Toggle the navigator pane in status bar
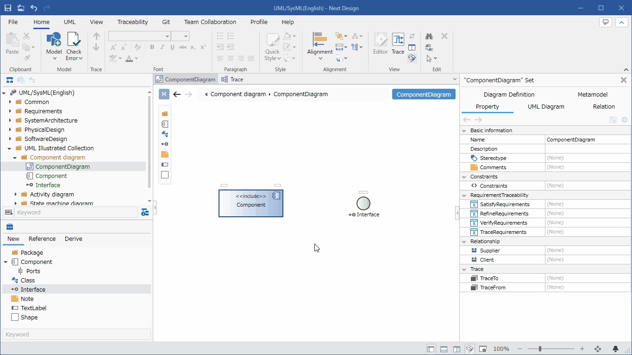The image size is (632, 355). tap(431, 349)
